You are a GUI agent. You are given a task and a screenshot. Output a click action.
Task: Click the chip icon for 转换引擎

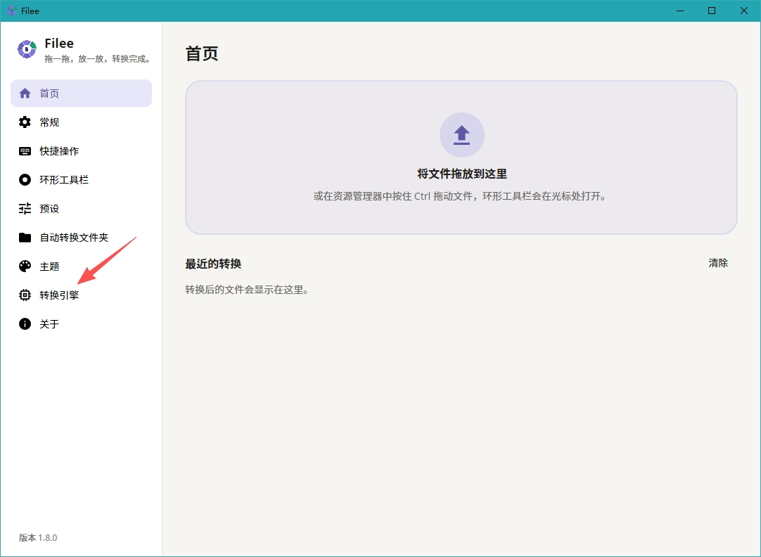25,295
